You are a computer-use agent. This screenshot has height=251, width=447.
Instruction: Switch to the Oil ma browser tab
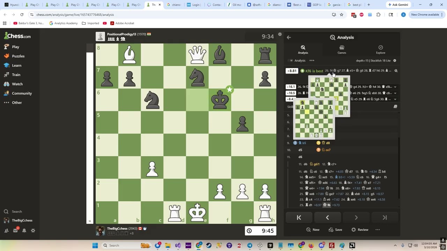(x=234, y=5)
